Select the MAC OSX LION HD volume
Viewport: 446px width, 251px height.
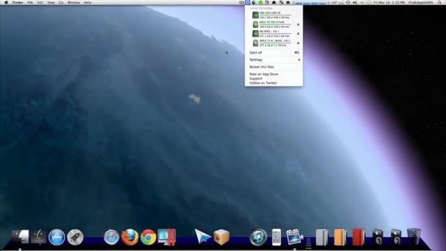[x=274, y=15]
